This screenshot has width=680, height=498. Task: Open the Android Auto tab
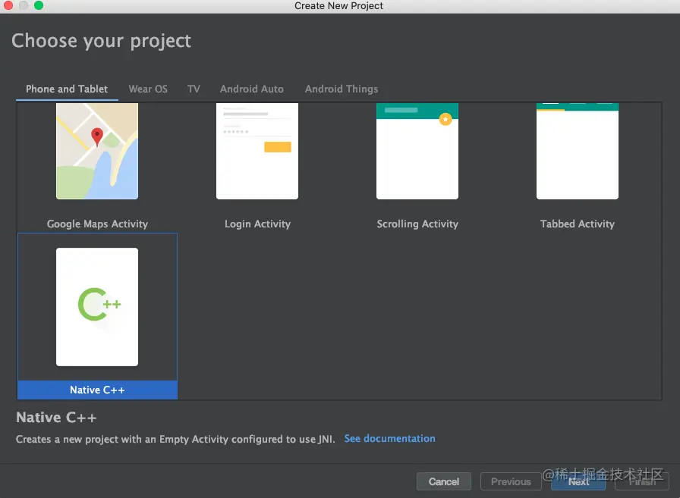pos(251,89)
